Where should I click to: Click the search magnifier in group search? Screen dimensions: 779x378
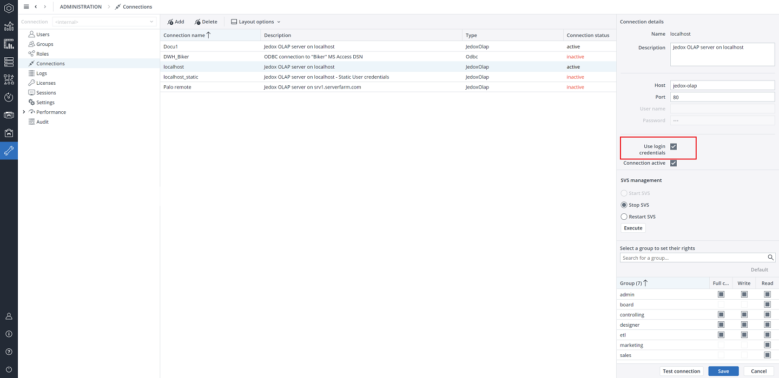tap(771, 258)
